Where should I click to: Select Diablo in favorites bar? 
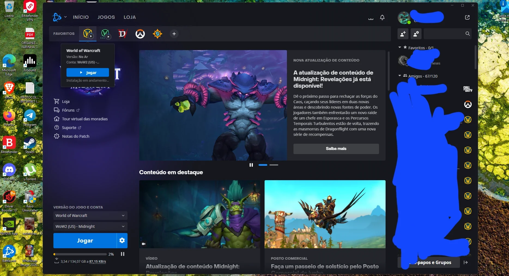click(x=123, y=34)
